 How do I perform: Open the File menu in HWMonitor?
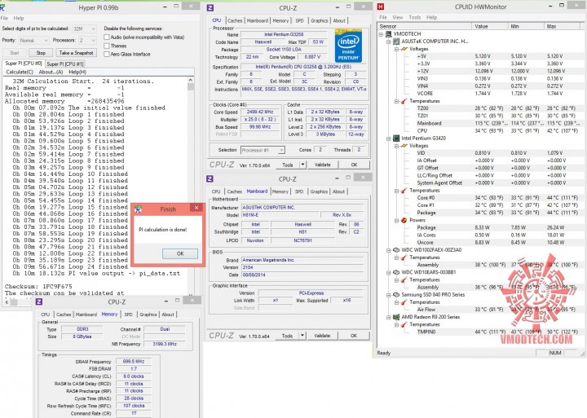[383, 17]
